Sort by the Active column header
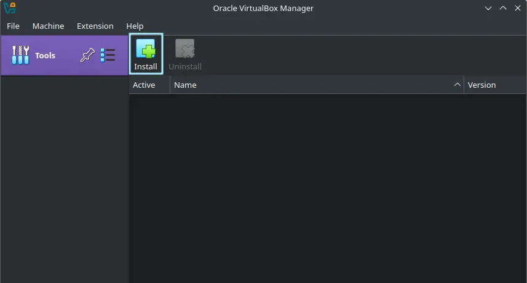Image resolution: width=527 pixels, height=283 pixels. 149,85
